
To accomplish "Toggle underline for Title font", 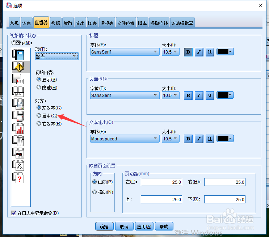I will click(210, 52).
